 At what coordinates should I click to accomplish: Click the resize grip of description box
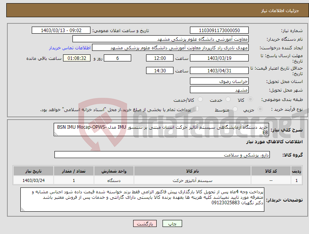click(x=56, y=134)
